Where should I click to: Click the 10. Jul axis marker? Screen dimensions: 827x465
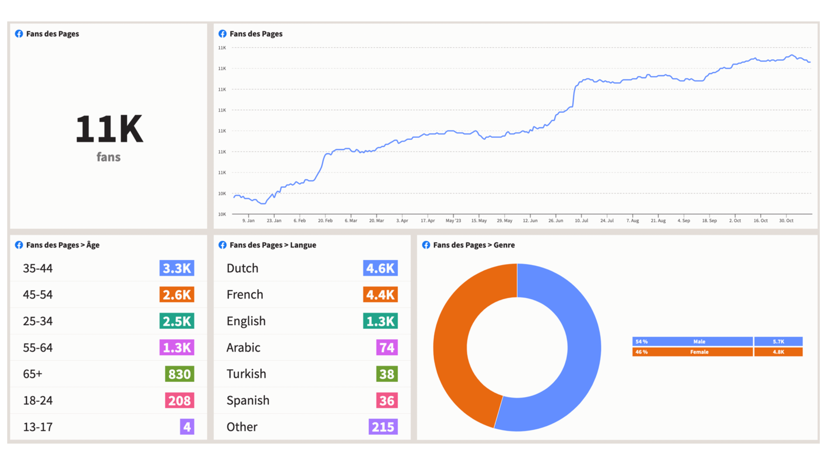(x=581, y=220)
